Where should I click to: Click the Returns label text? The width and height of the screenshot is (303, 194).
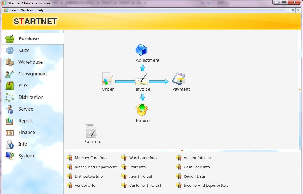tap(143, 121)
